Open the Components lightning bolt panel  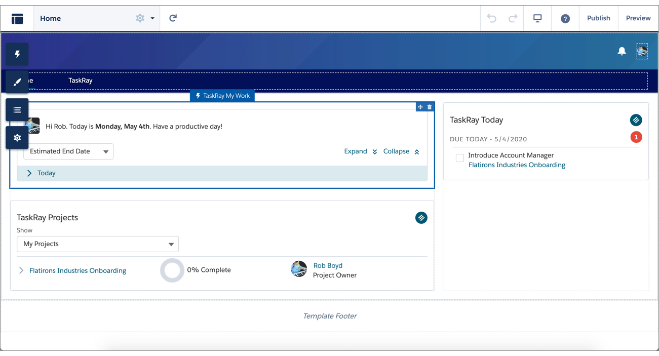point(17,54)
